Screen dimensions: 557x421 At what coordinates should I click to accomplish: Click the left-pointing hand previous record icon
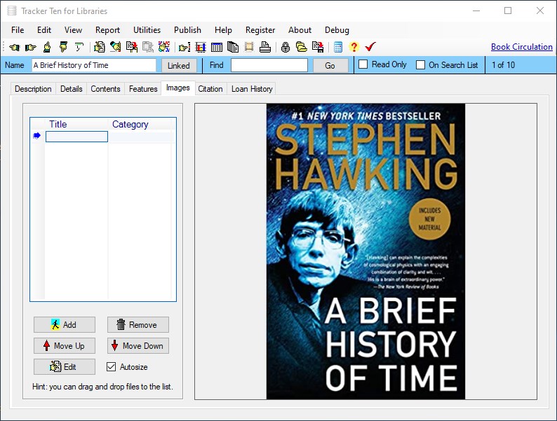pyautogui.click(x=15, y=47)
